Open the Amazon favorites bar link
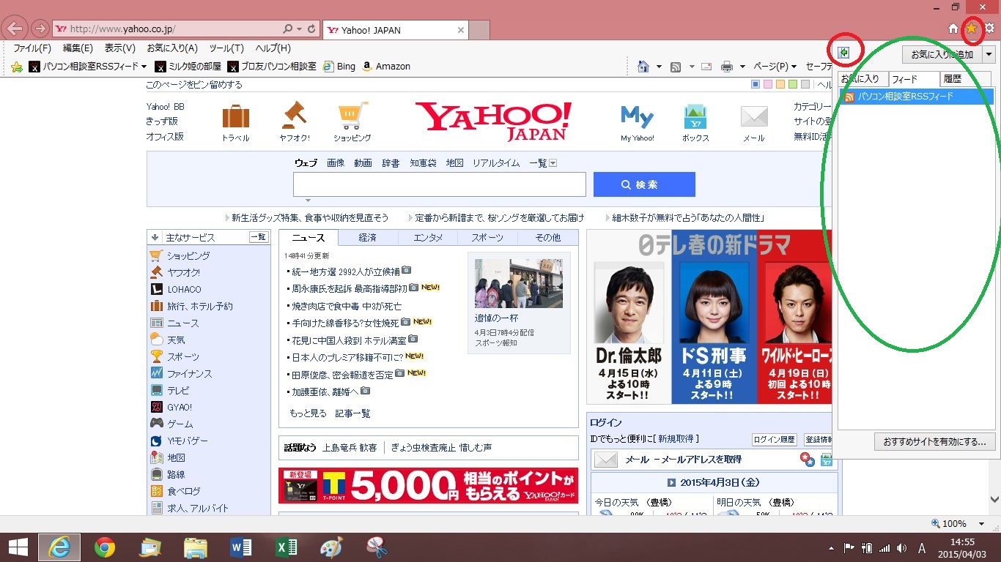Viewport: 1001px width, 562px height. pos(386,67)
